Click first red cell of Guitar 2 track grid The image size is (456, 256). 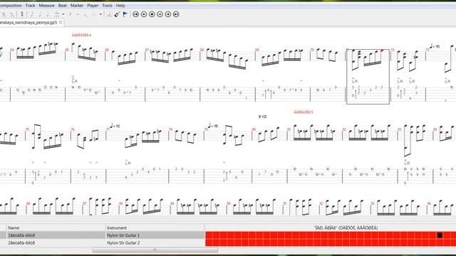pos(209,242)
